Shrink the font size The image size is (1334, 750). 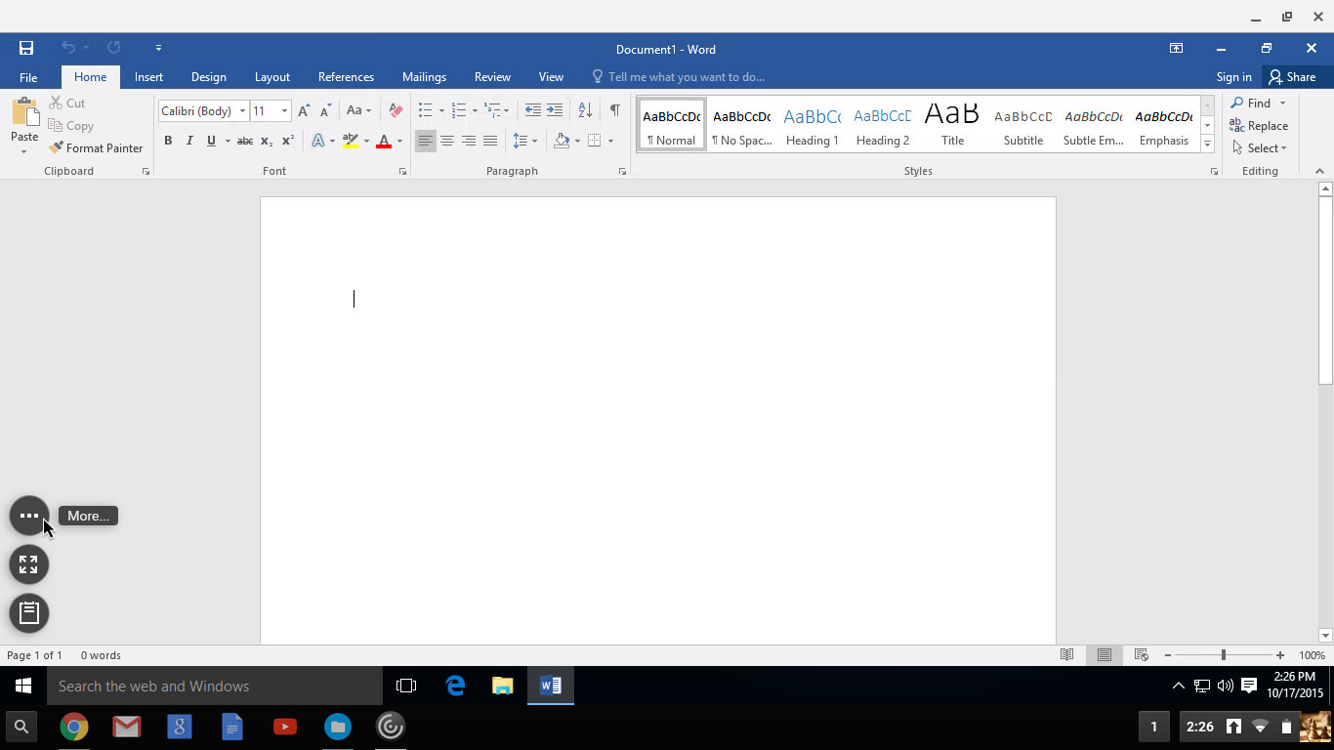click(x=325, y=110)
